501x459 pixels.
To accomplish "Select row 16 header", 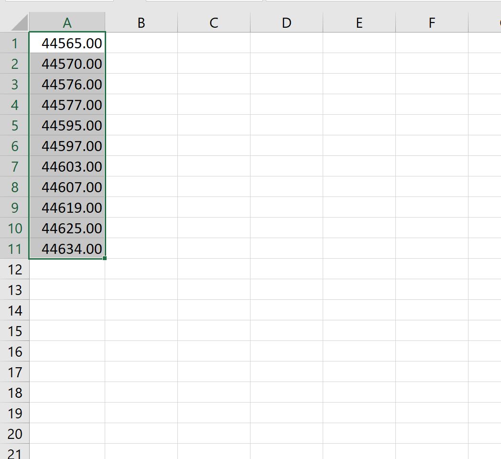I will [x=14, y=351].
